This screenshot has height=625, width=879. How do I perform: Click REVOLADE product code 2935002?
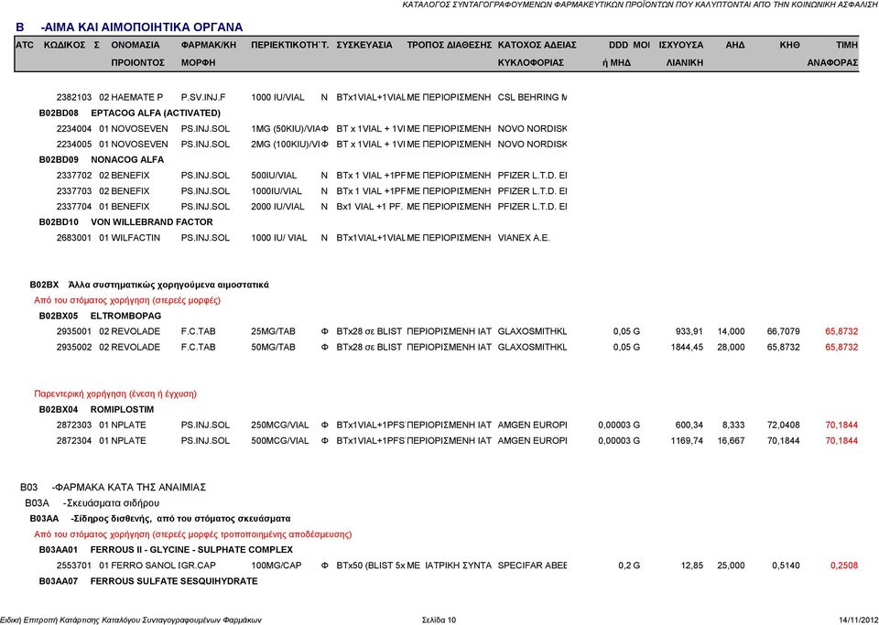(74, 347)
